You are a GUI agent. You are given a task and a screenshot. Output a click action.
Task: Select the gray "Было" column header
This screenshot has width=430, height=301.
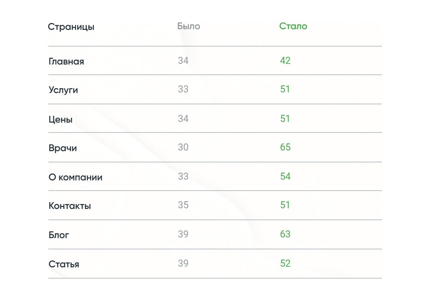(x=189, y=26)
